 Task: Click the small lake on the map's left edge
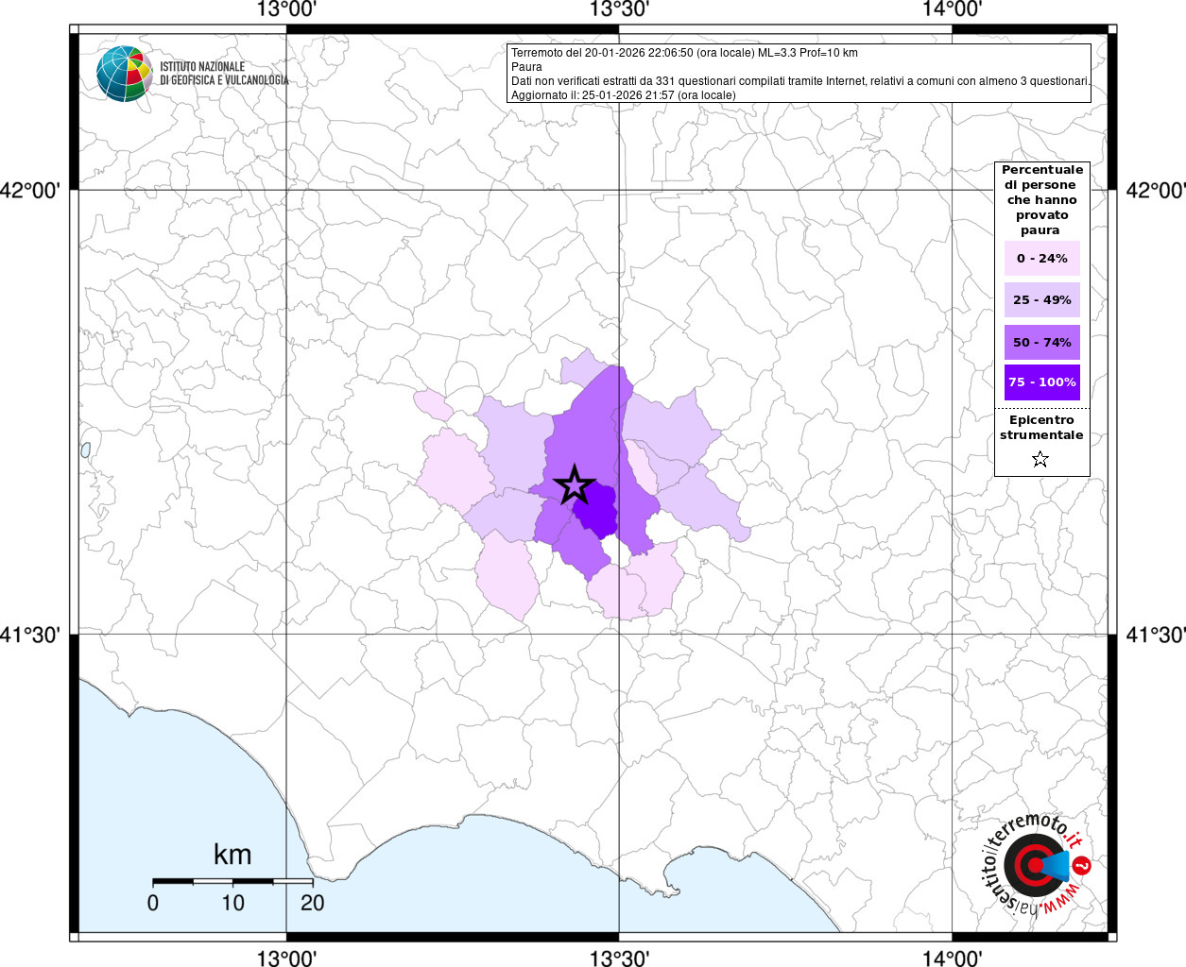tap(85, 450)
